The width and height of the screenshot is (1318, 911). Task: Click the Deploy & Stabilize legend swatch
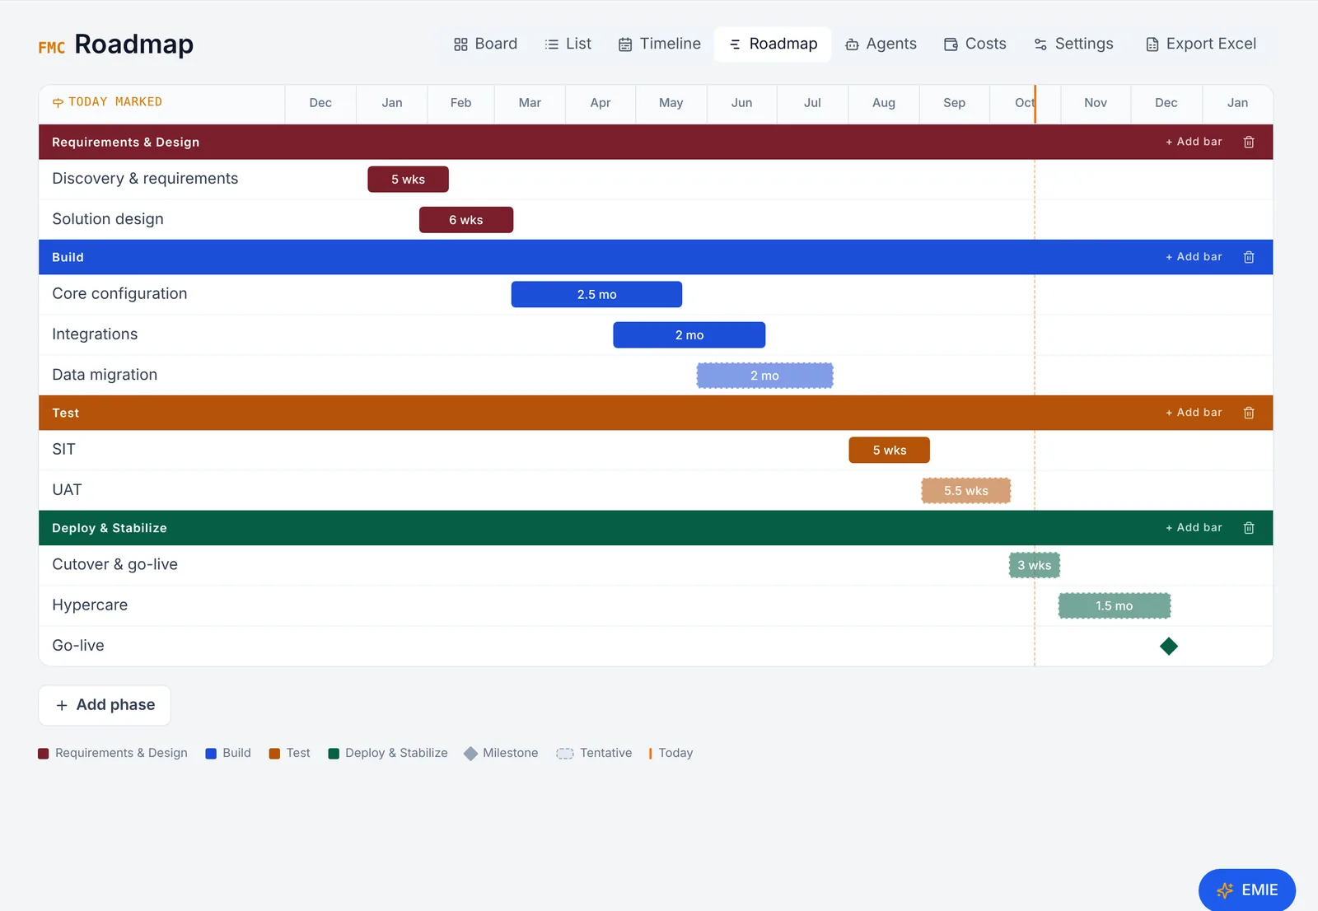334,754
